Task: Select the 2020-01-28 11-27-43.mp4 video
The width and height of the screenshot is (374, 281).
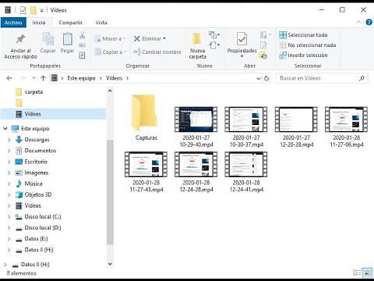Action: 146,172
